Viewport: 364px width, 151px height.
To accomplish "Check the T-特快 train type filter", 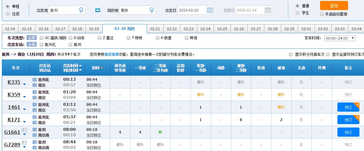I will point(129,38).
